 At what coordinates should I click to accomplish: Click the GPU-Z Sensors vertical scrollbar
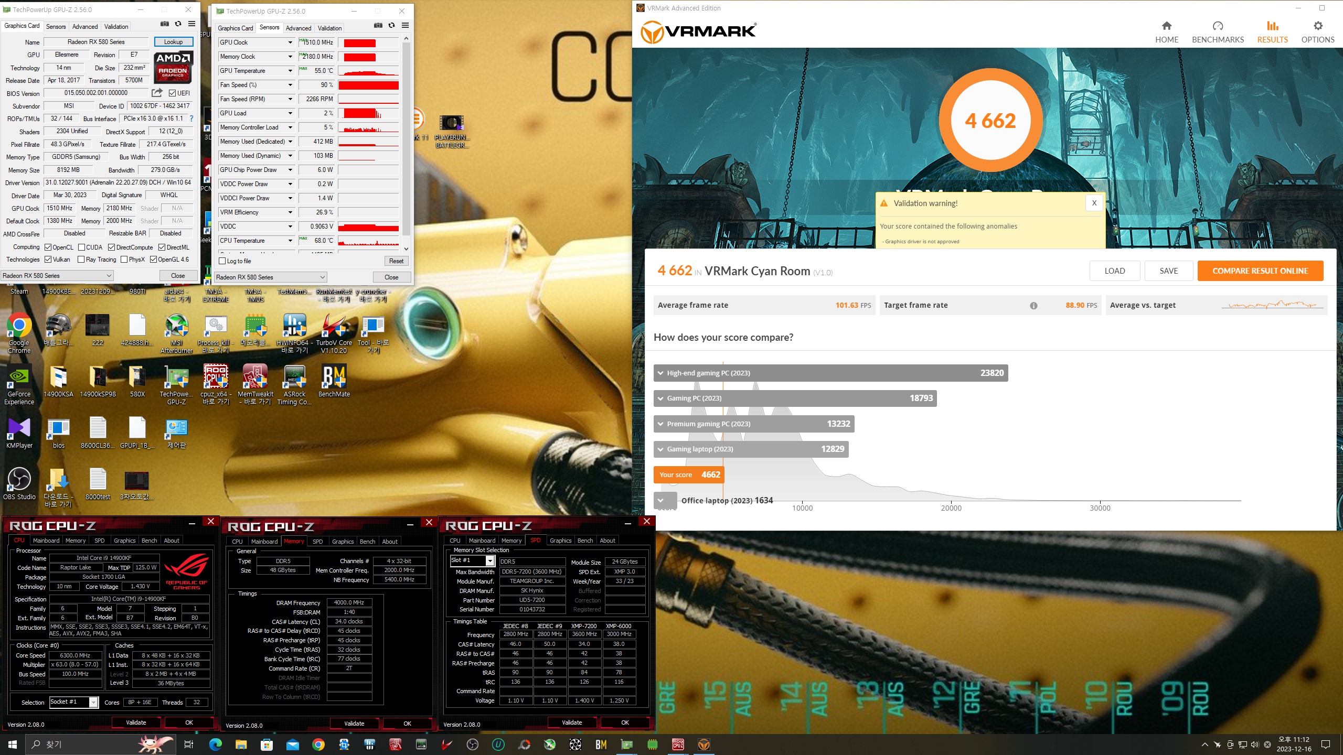pyautogui.click(x=406, y=143)
